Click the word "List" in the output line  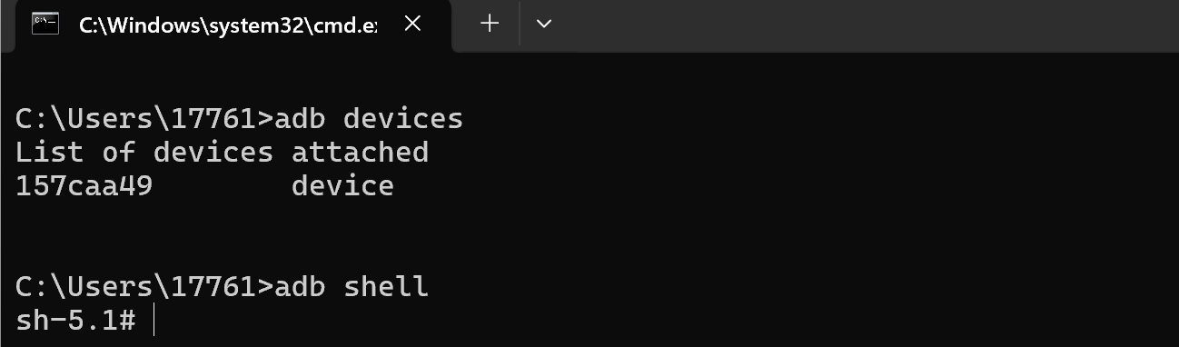(49, 153)
